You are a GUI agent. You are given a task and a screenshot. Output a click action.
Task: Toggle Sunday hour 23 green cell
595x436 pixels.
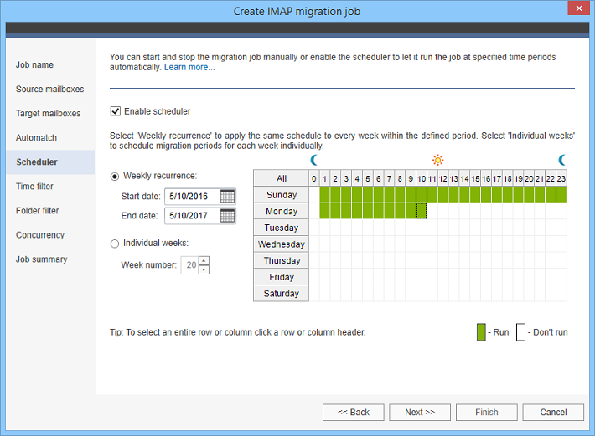tap(561, 195)
